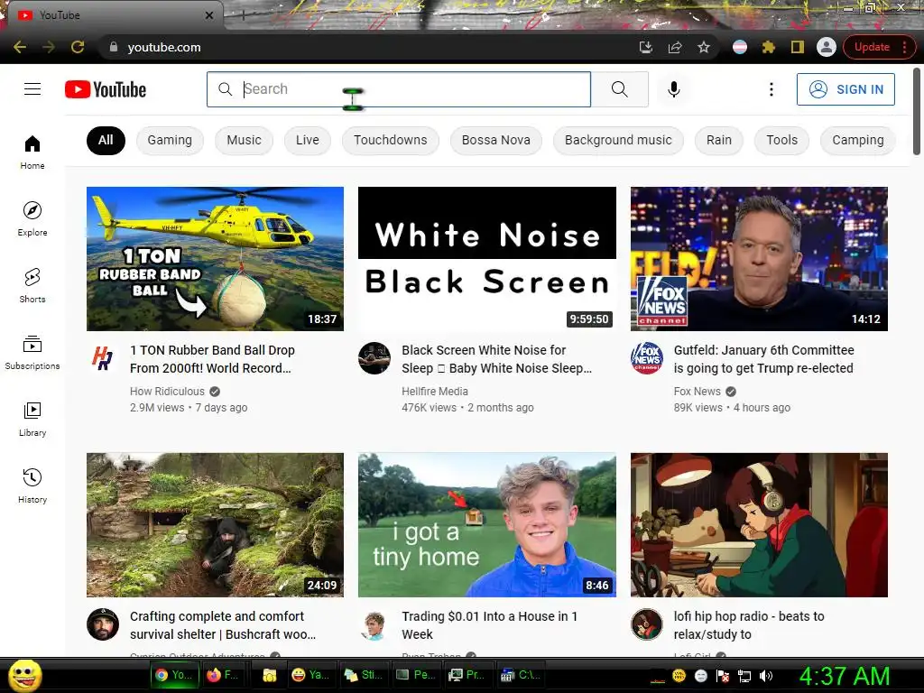The width and height of the screenshot is (924, 693).
Task: Open Explore in the sidebar
Action: click(32, 219)
